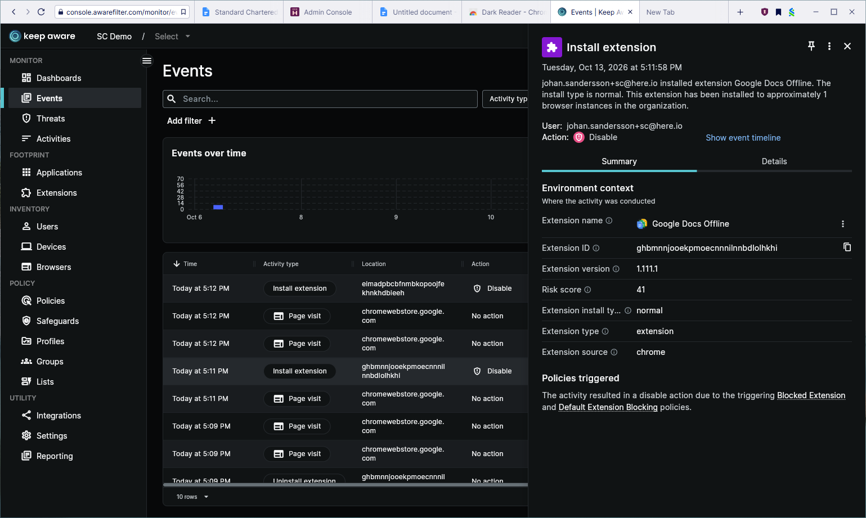Switch to the Details tab
Screen dimensions: 866x518
pos(774,161)
